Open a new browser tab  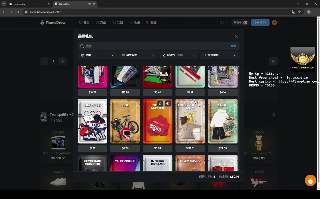101,4
